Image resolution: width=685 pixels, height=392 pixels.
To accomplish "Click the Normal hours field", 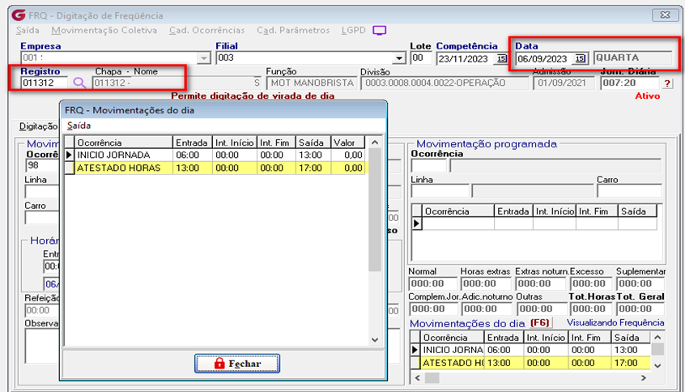I will coord(433,283).
